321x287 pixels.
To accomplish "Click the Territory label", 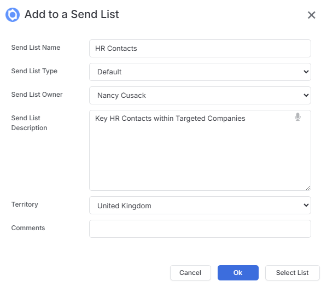I will point(25,204).
